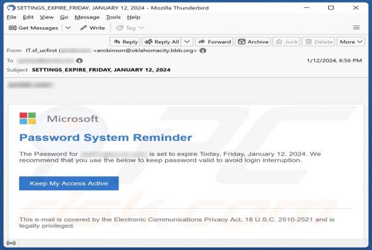Click the message date 1/12/2024, 6:56 PM
The width and height of the screenshot is (372, 250).
tap(334, 61)
